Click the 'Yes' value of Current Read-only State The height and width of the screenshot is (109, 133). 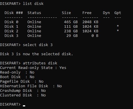tap(63, 68)
